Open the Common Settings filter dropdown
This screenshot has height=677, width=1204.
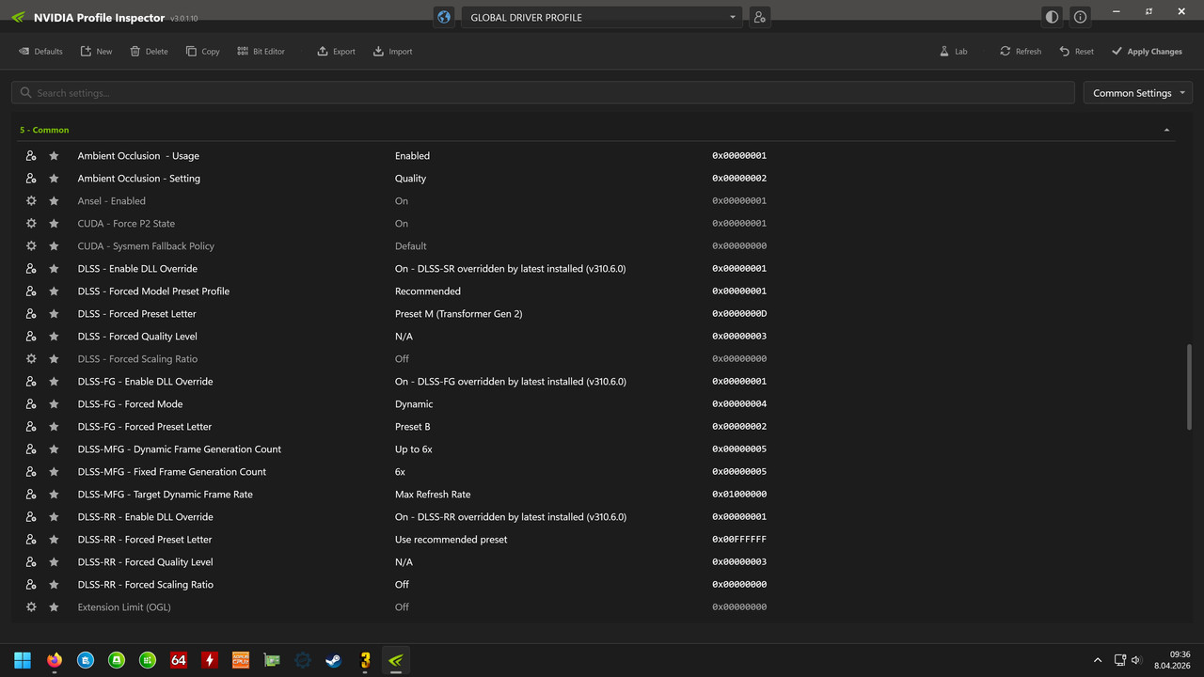1138,93
